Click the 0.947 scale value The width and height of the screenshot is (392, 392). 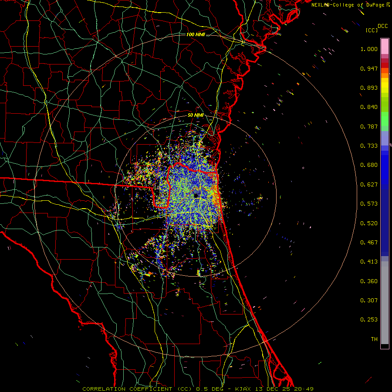tap(369, 68)
